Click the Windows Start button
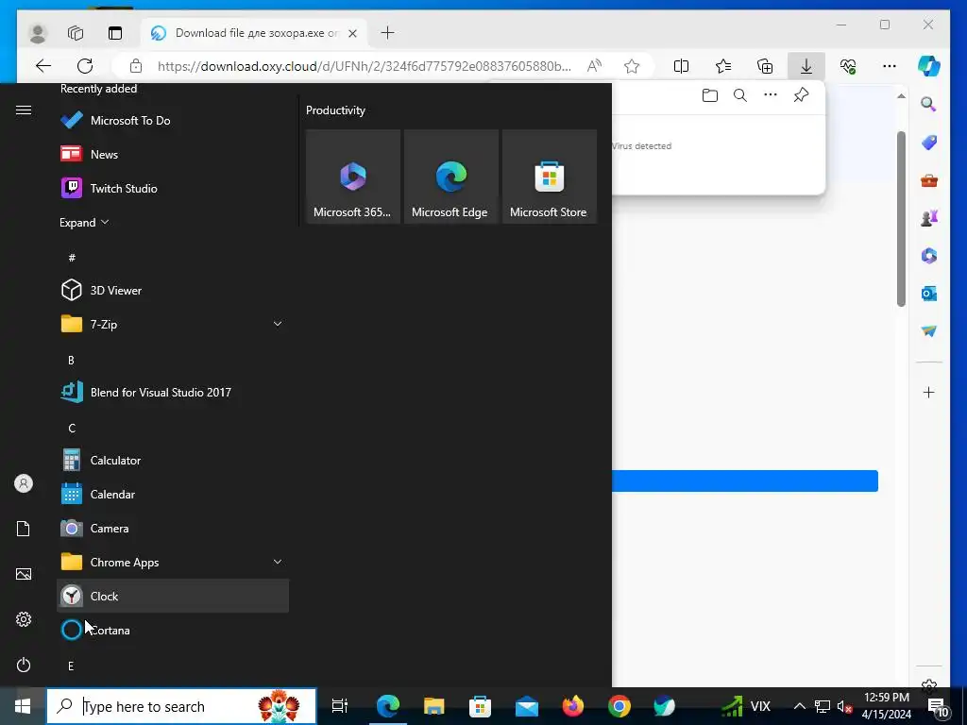The image size is (967, 725). (x=23, y=706)
